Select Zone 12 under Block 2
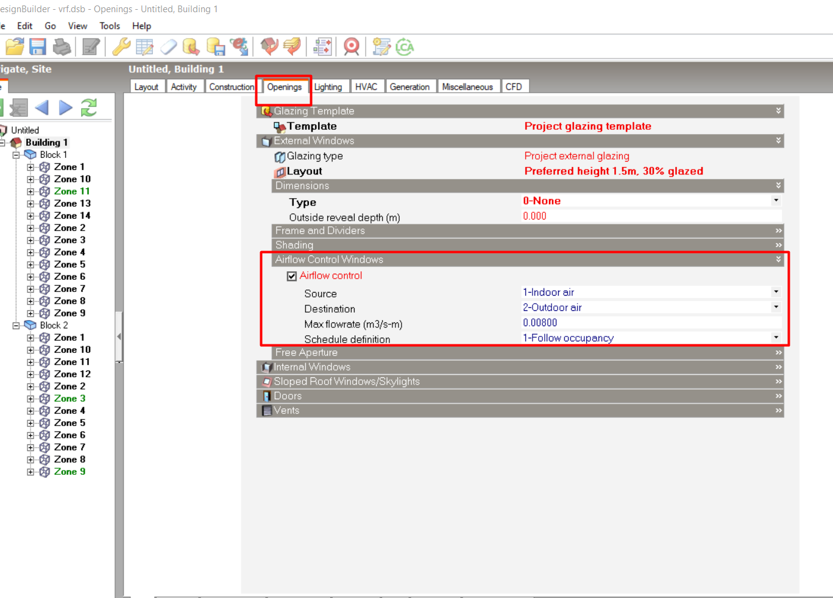Viewport: 833px width, 598px height. [72, 374]
